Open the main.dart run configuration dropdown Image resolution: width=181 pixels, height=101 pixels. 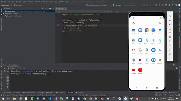point(118,5)
